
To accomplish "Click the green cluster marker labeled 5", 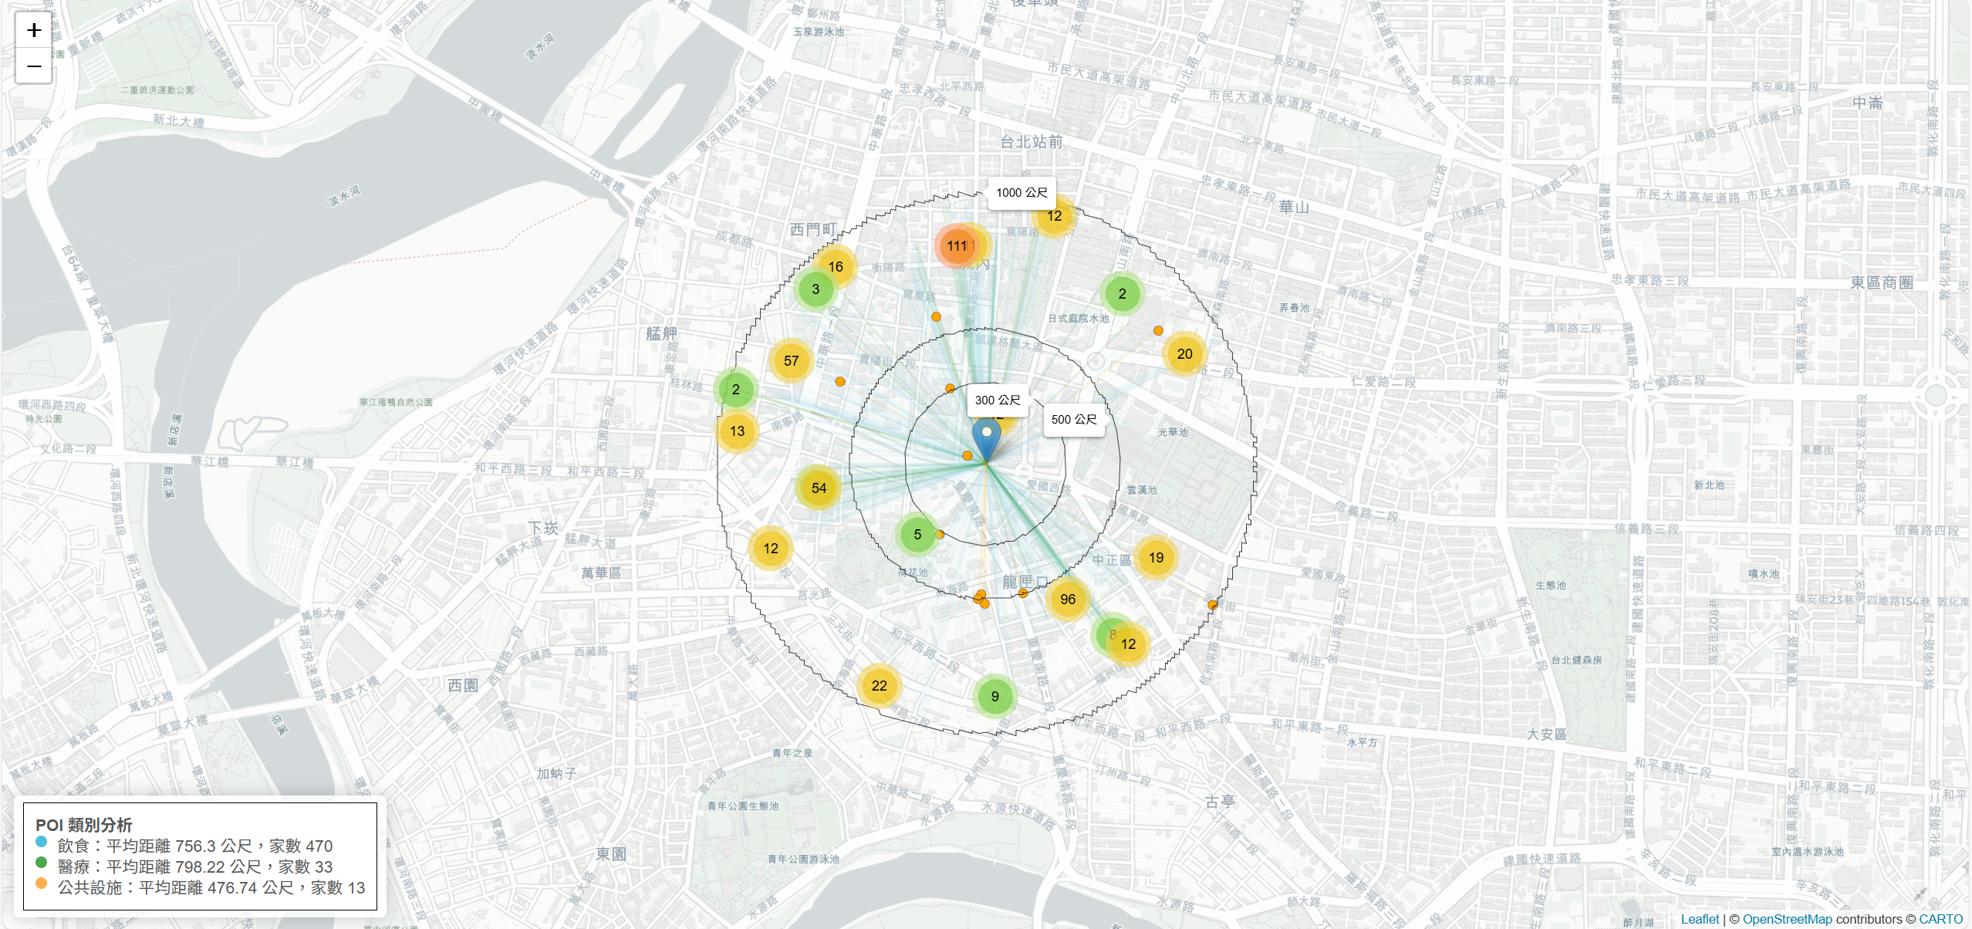I will click(x=917, y=534).
